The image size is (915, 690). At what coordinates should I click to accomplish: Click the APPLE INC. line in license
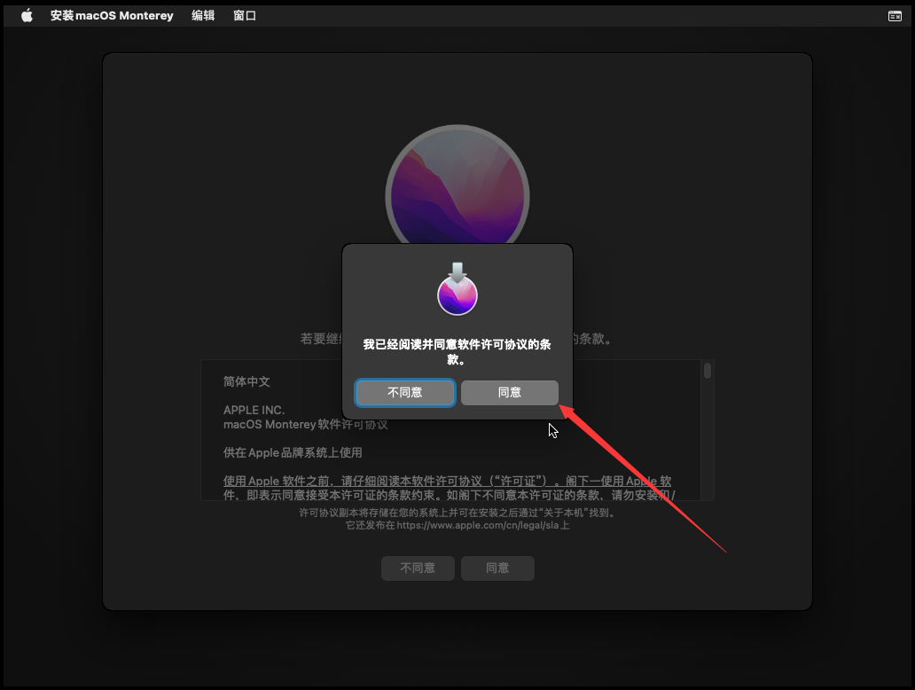(x=254, y=410)
